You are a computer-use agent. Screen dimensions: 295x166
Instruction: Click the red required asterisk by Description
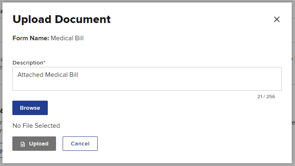pos(44,62)
